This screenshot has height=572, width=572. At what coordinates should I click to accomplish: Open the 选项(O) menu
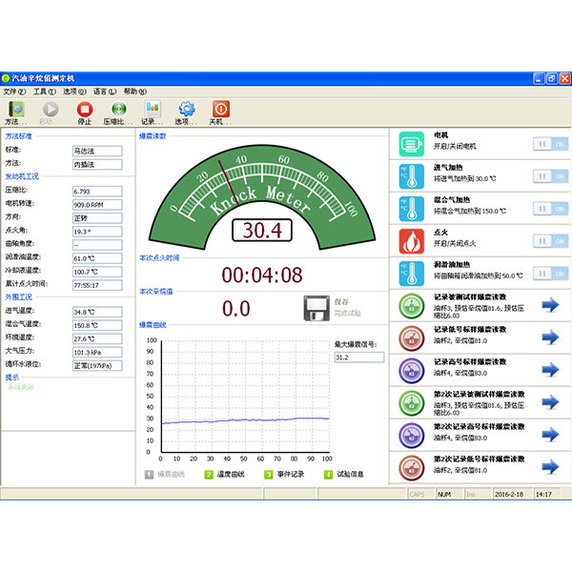click(x=74, y=92)
